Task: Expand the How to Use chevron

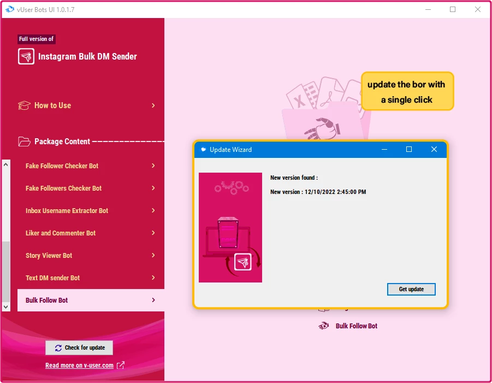Action: click(x=153, y=105)
